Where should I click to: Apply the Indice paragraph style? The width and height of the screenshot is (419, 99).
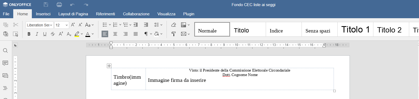[x=284, y=29]
